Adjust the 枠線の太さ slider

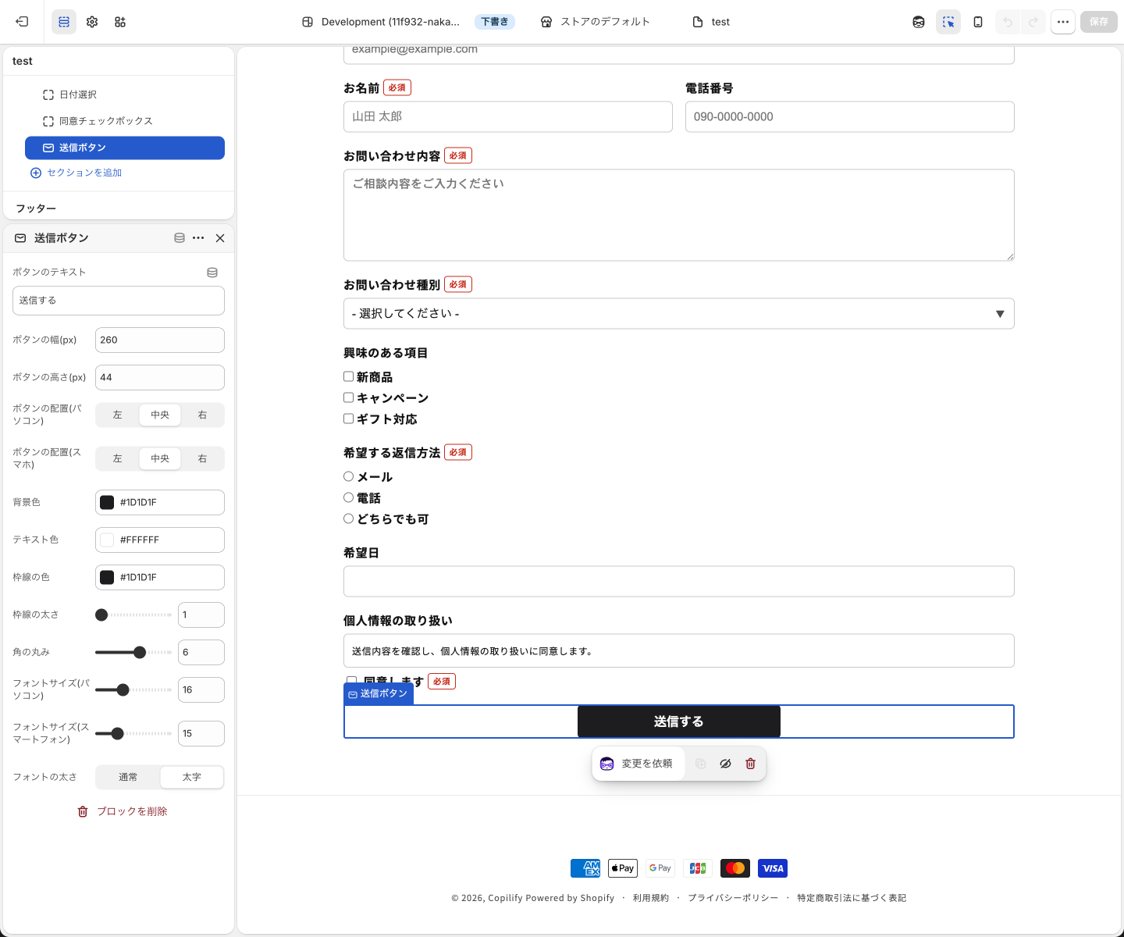pyautogui.click(x=133, y=615)
